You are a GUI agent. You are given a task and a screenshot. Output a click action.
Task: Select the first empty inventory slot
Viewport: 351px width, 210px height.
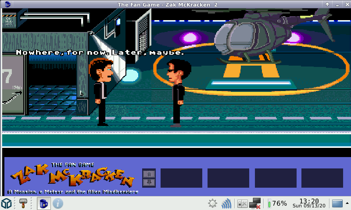181,178
